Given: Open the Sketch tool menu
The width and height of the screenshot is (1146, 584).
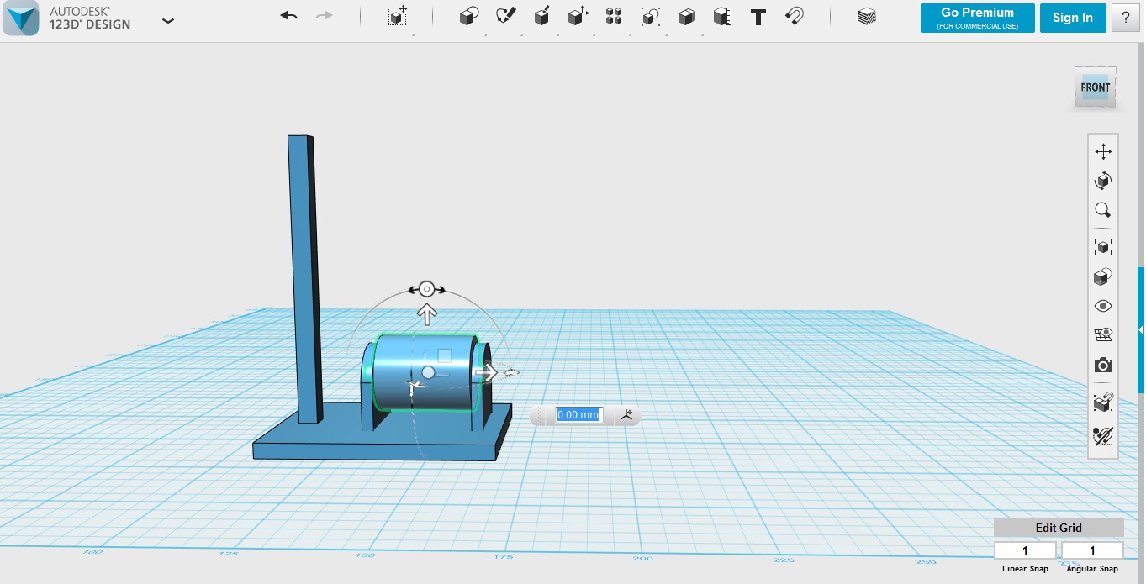Looking at the screenshot, I should coord(505,16).
